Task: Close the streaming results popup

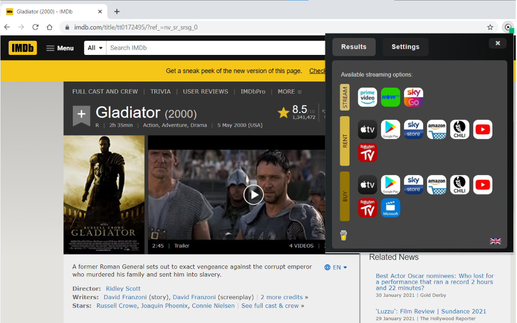Action: coord(498,43)
